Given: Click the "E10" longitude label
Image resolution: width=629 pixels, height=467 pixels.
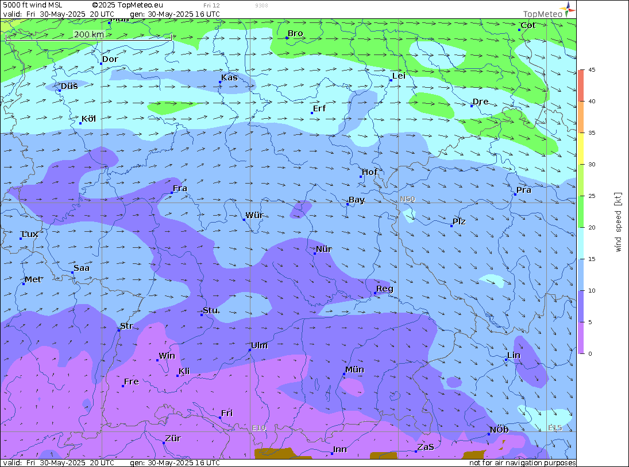Looking at the screenshot, I should coord(259,428).
